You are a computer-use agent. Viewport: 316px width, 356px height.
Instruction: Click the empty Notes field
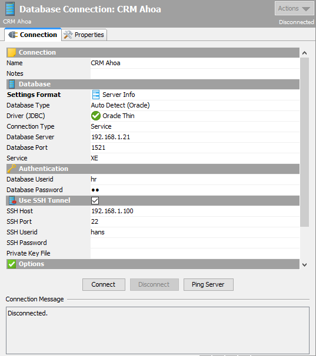tap(195, 73)
